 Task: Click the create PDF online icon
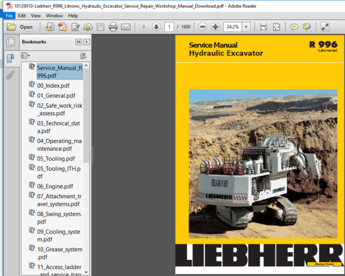tap(50, 27)
